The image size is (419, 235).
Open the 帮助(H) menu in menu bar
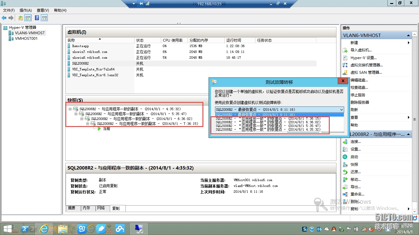point(60,10)
